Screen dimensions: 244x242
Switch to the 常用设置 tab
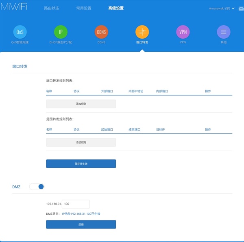83,8
